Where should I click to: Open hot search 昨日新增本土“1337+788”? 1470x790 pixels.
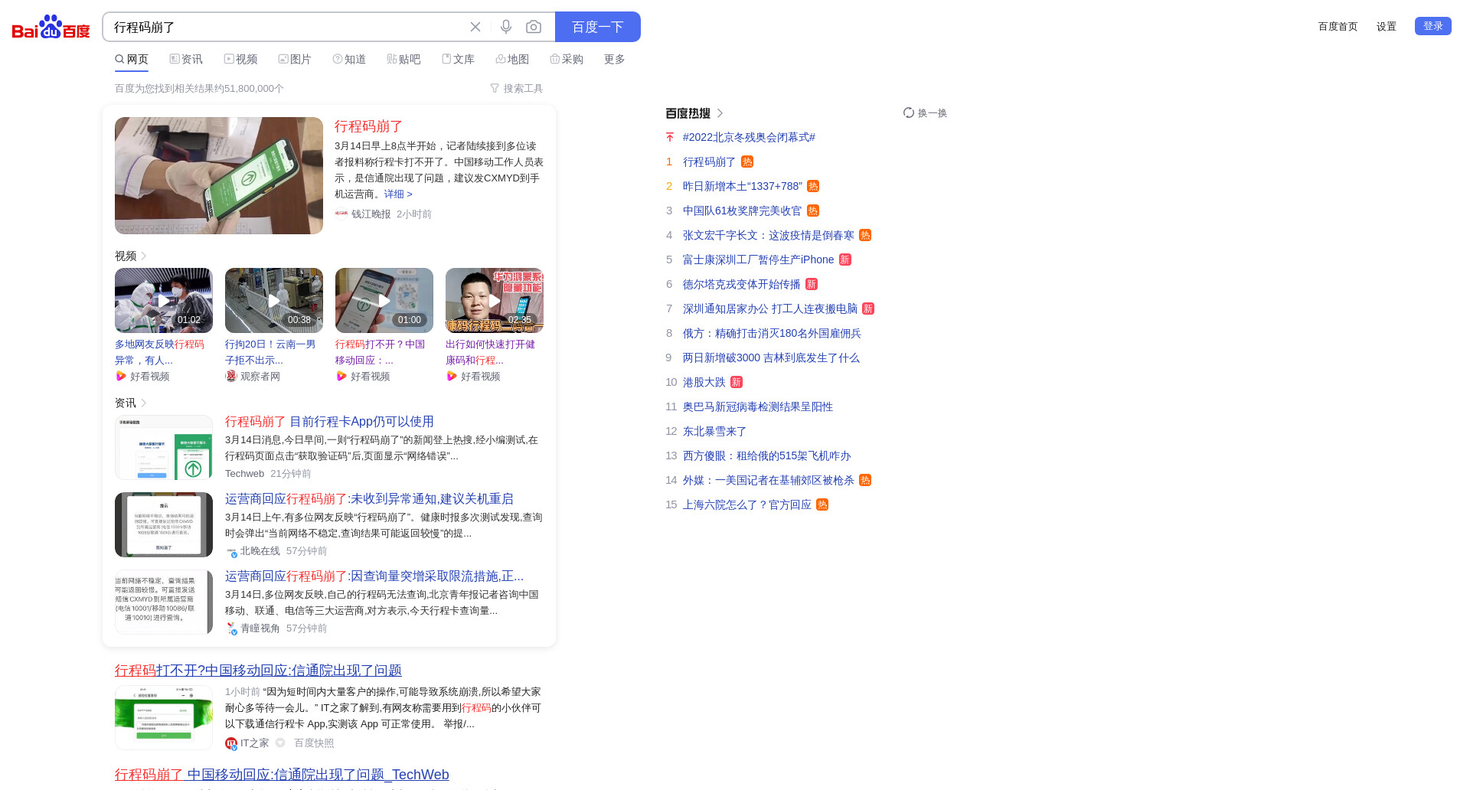click(x=743, y=186)
